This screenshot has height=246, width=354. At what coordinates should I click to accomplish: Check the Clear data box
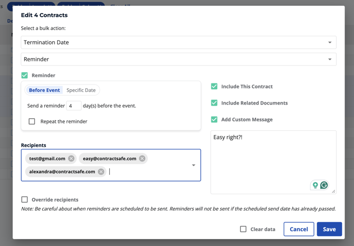point(243,229)
